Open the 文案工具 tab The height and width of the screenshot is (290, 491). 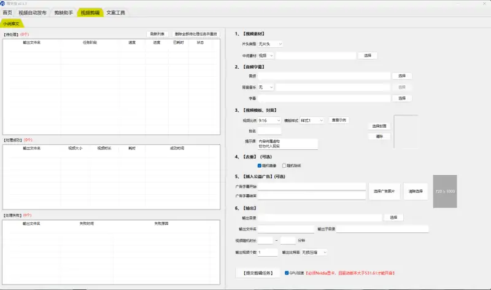[x=115, y=12]
